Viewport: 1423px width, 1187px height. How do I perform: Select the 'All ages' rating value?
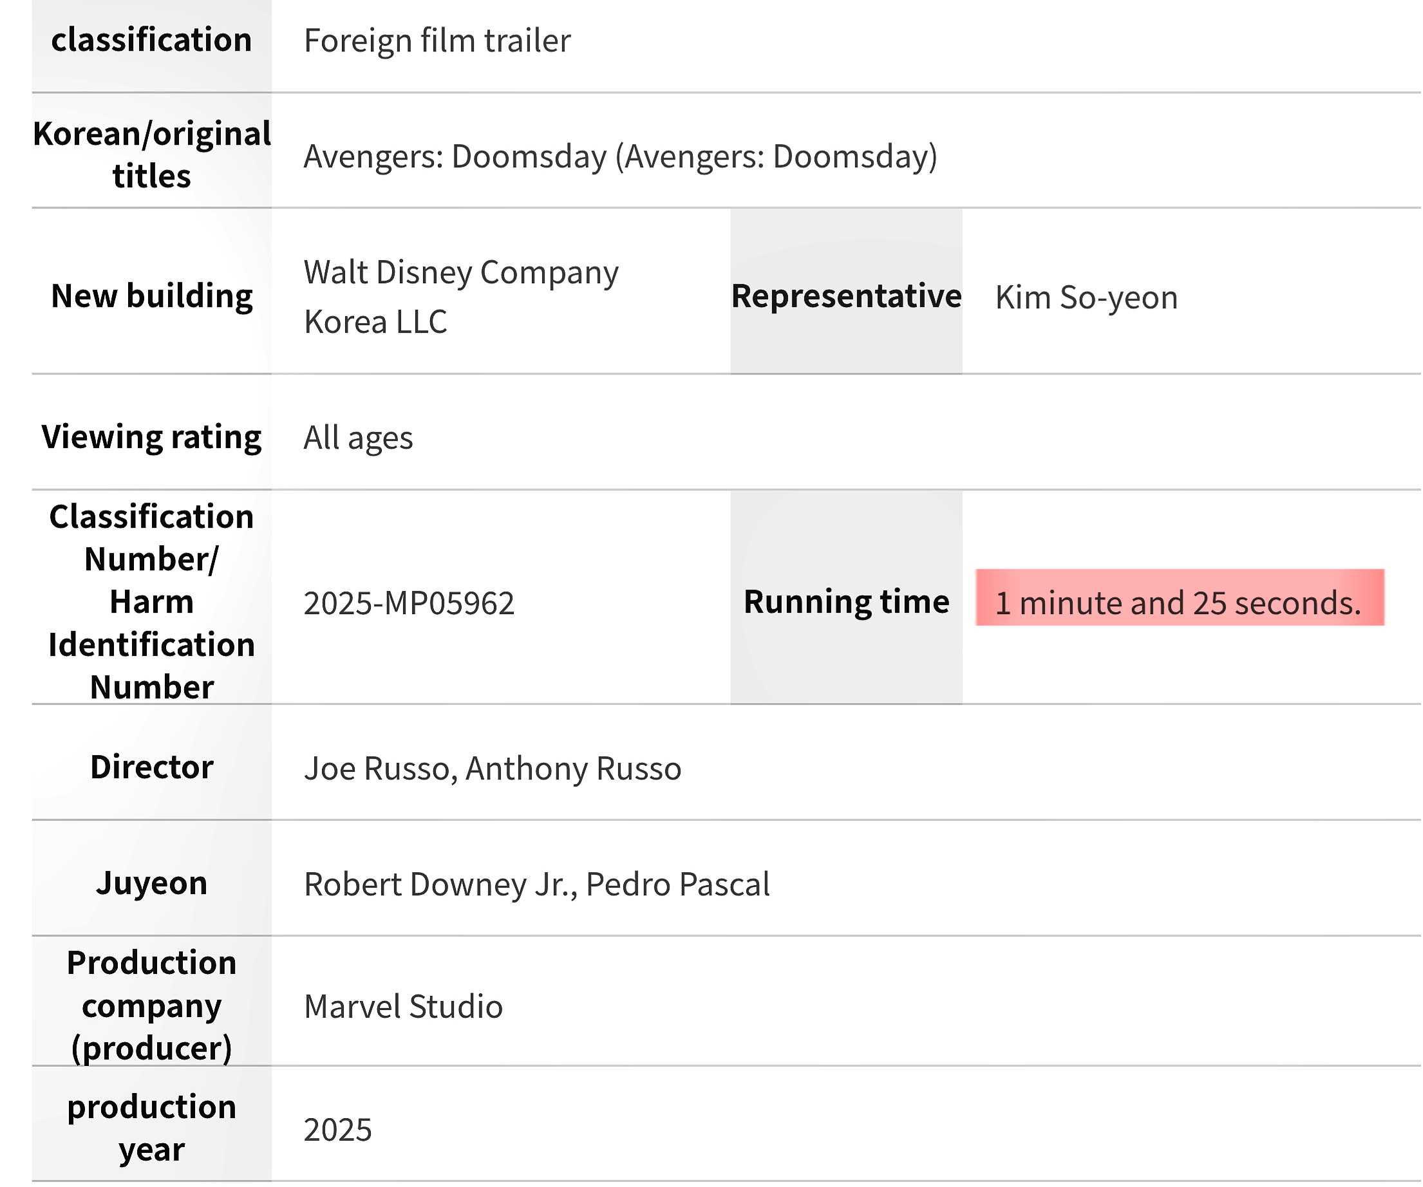(x=358, y=438)
